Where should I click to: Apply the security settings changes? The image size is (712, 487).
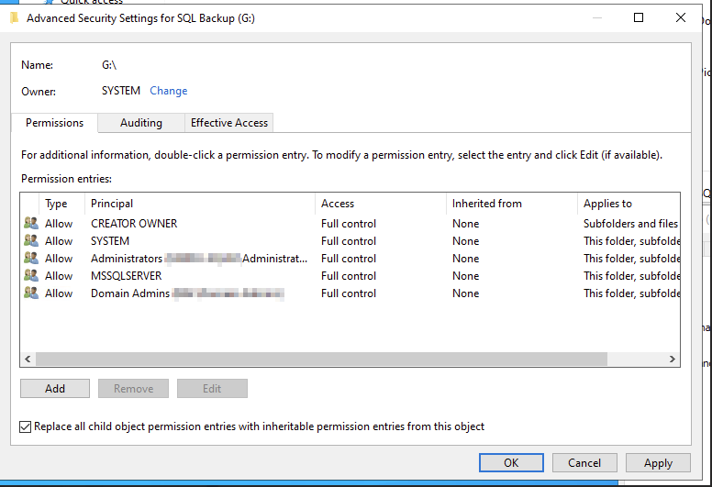(x=658, y=463)
